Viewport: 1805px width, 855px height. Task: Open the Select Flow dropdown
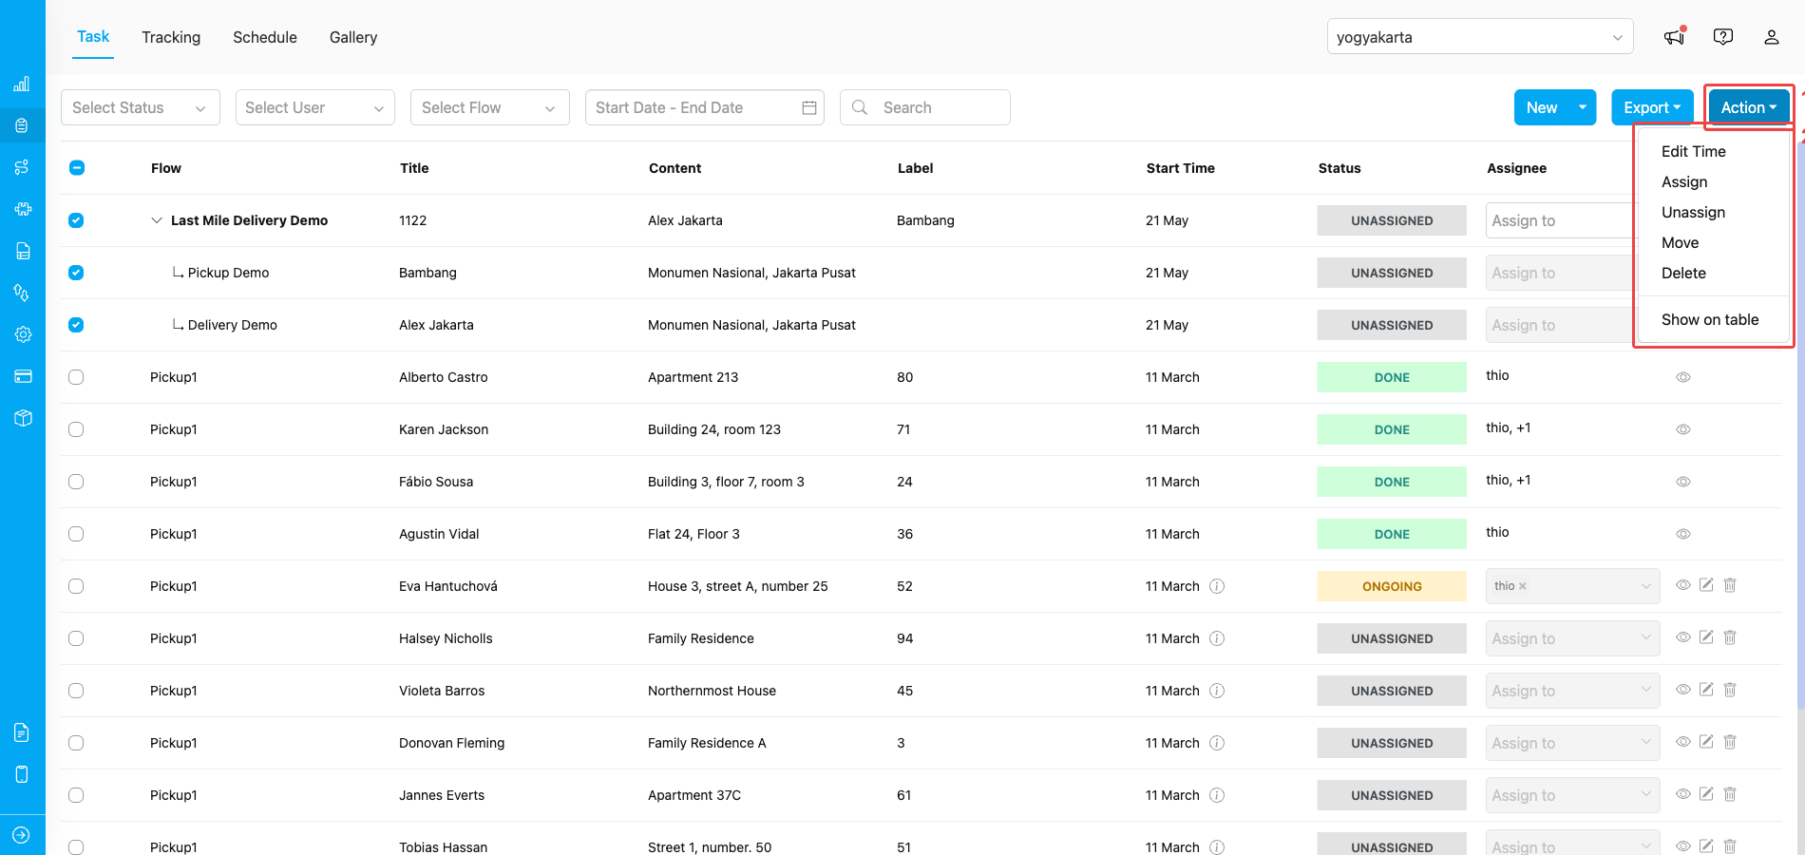coord(490,107)
